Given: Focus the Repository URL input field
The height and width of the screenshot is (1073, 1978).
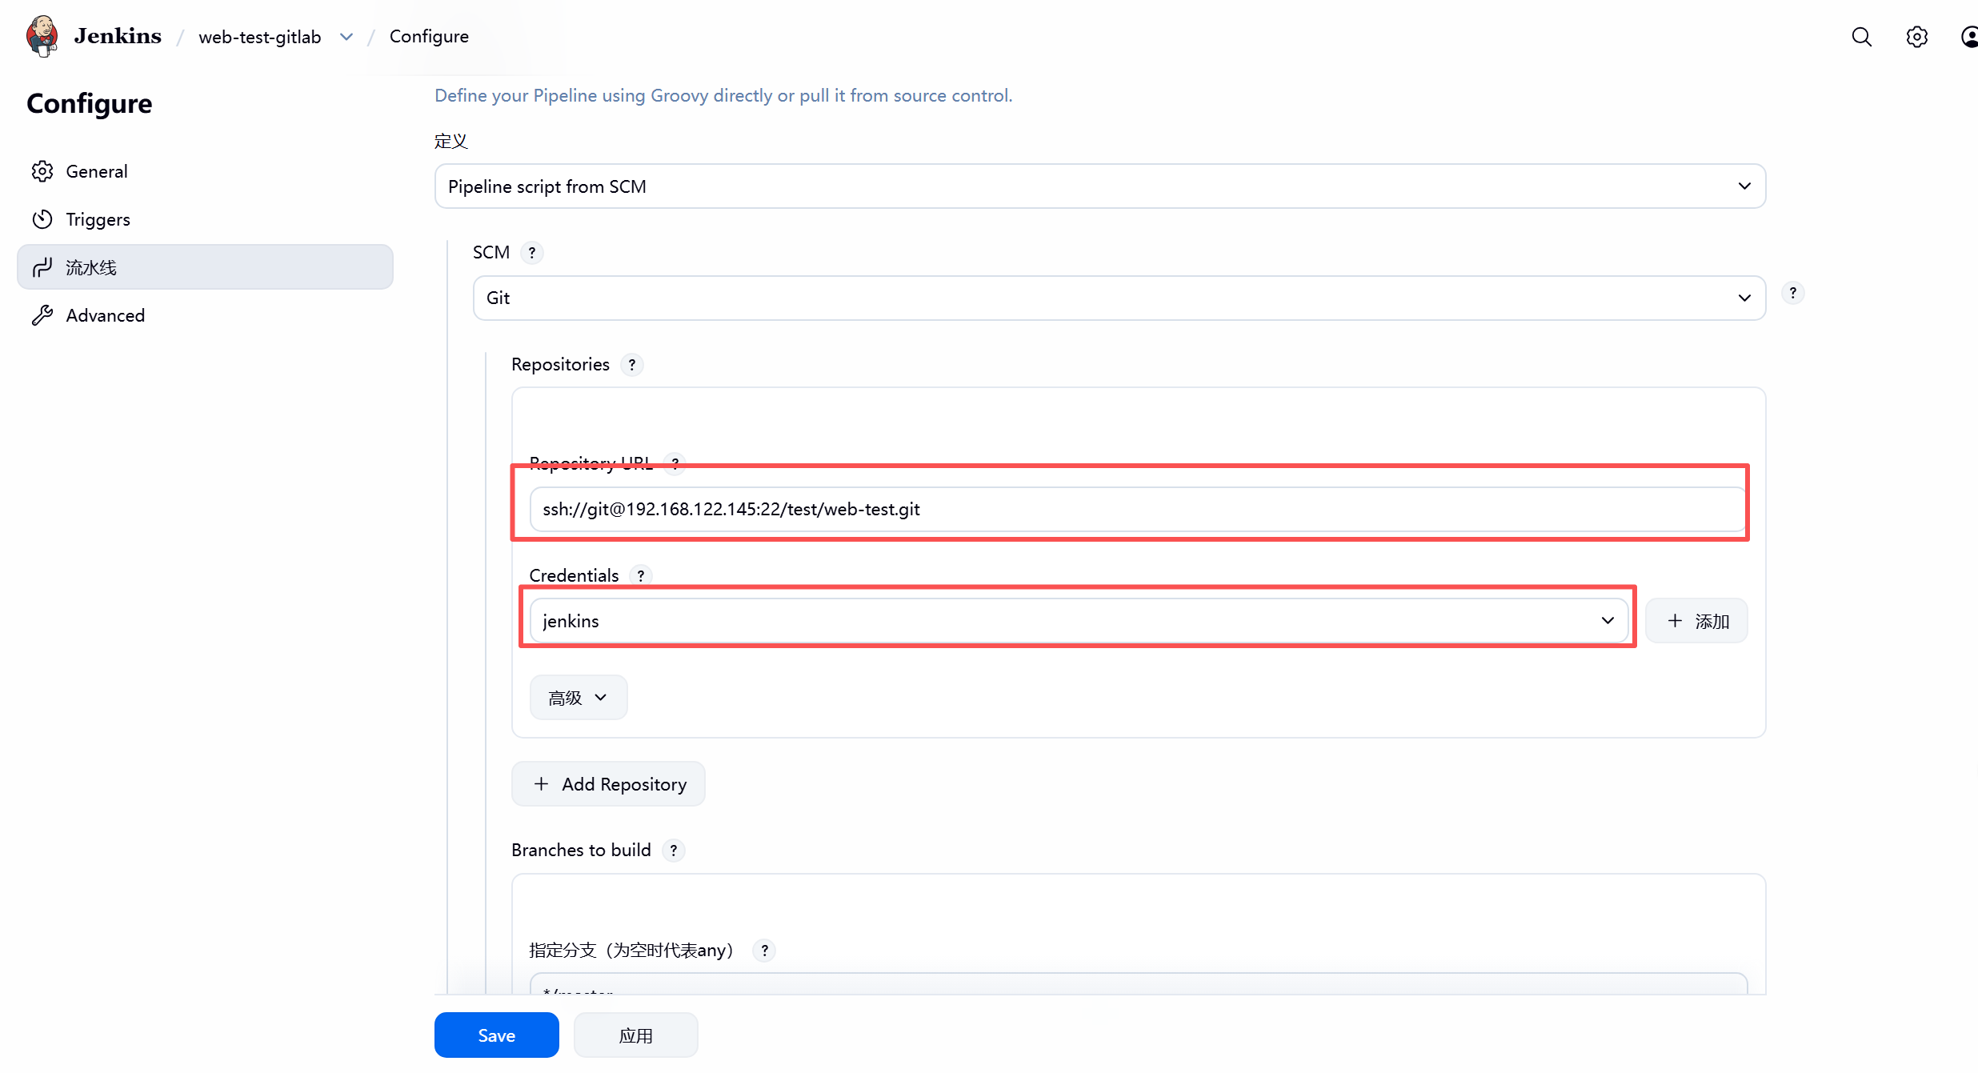Looking at the screenshot, I should (x=1138, y=510).
